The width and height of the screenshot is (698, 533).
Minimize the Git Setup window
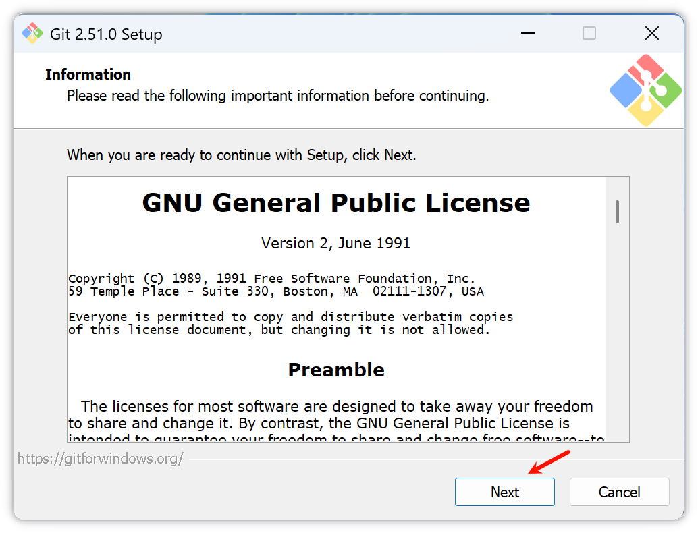pos(527,34)
